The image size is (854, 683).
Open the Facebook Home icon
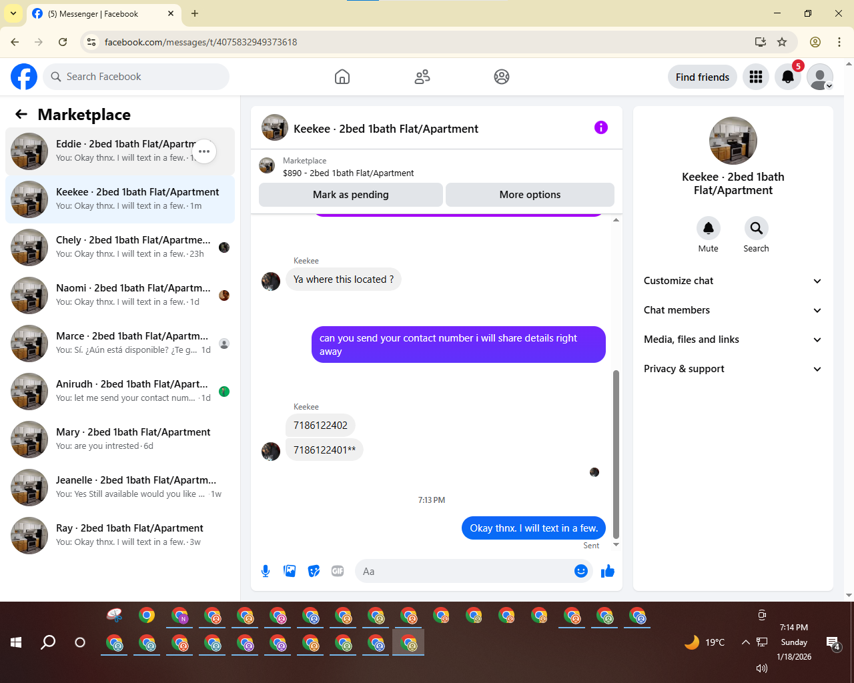click(x=342, y=77)
